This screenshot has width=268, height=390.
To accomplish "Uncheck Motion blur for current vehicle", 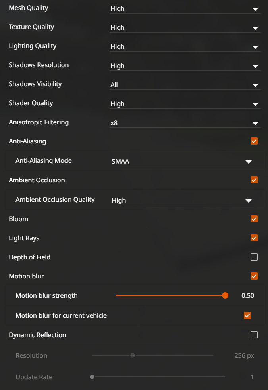I will (247, 315).
